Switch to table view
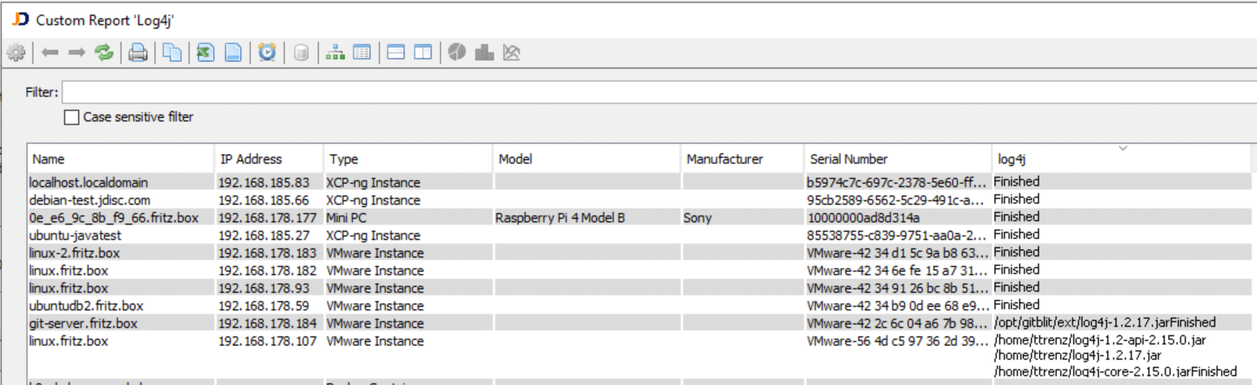The image size is (1257, 385). point(362,52)
